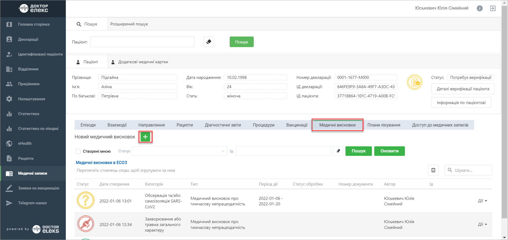Switch to the Епізоди tab

coord(88,125)
